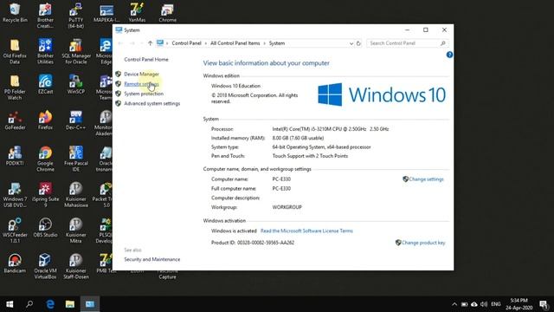Click ENG language indicator
The height and width of the screenshot is (312, 554).
[x=496, y=304]
